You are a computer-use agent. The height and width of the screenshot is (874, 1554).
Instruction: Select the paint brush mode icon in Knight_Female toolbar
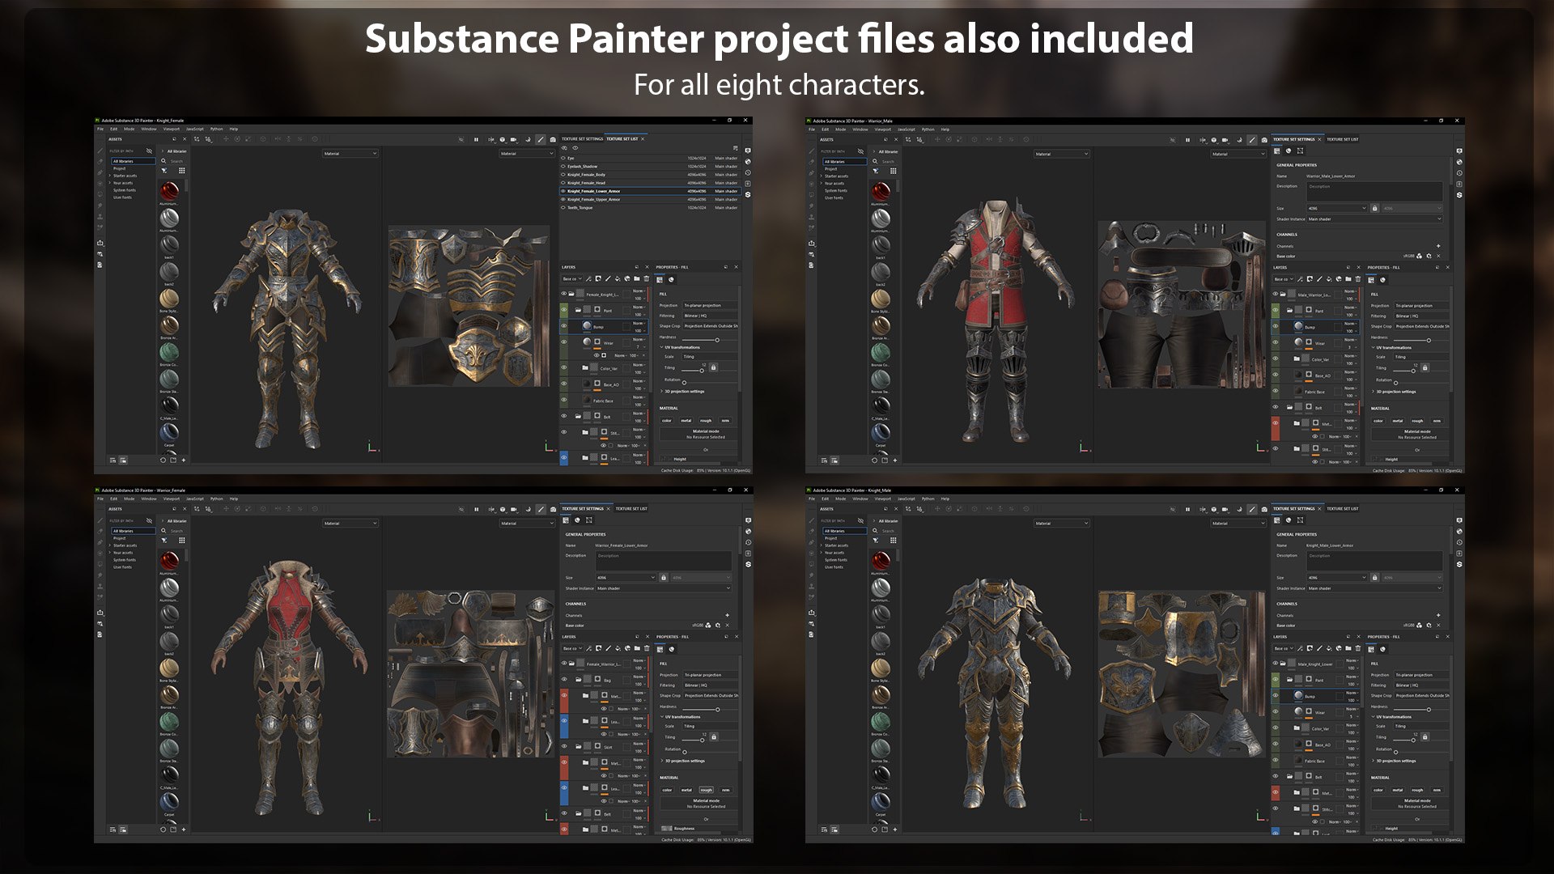pos(541,139)
